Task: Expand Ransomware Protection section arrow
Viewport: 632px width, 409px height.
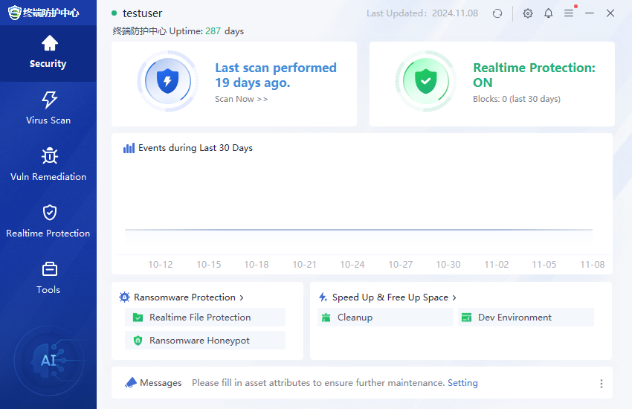Action: point(241,297)
